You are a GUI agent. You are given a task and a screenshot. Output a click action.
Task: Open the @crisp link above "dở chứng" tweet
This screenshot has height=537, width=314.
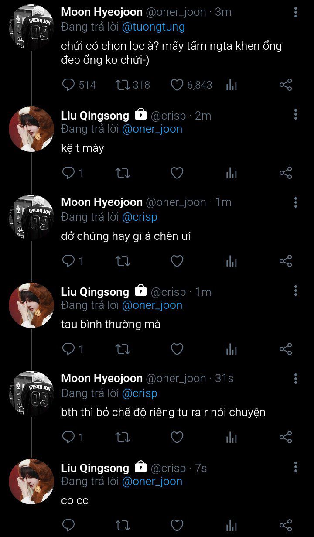click(140, 217)
